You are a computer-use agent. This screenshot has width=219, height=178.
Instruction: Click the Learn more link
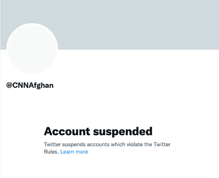[74, 152]
